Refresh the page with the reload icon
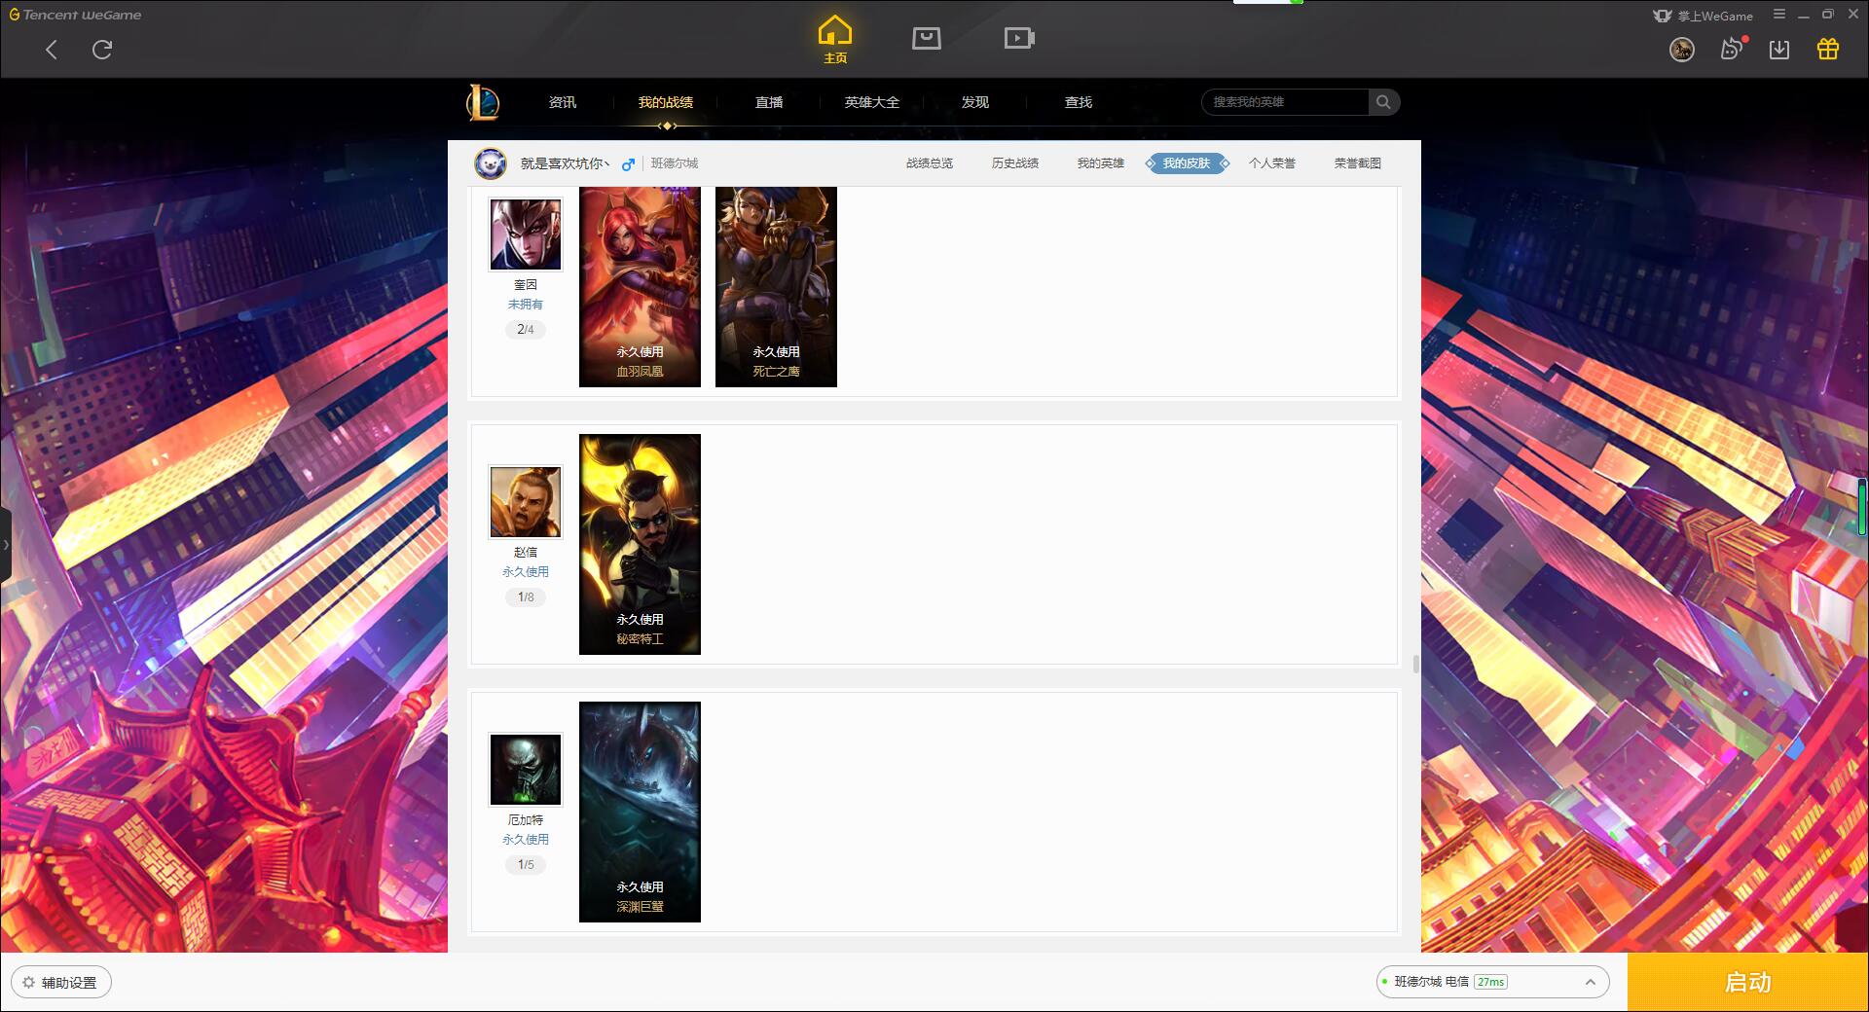 102,50
